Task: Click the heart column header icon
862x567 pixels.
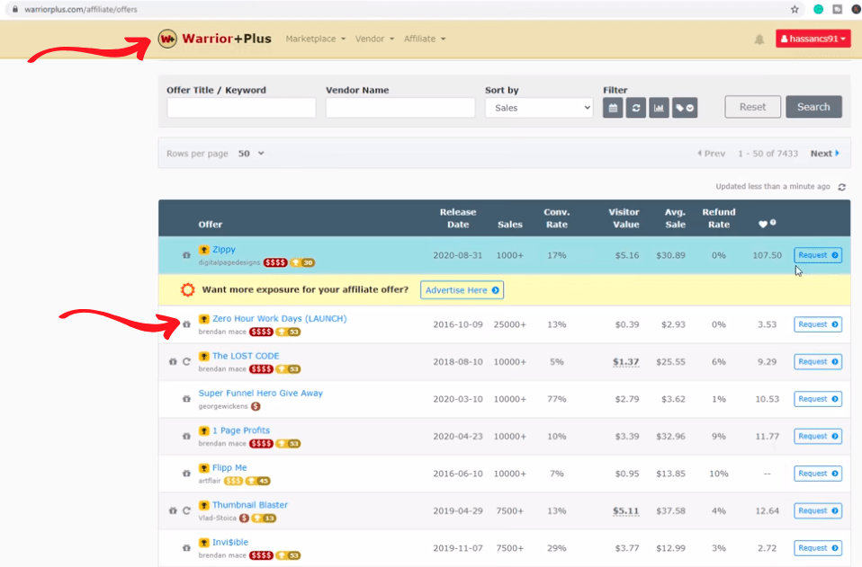Action: (x=762, y=224)
